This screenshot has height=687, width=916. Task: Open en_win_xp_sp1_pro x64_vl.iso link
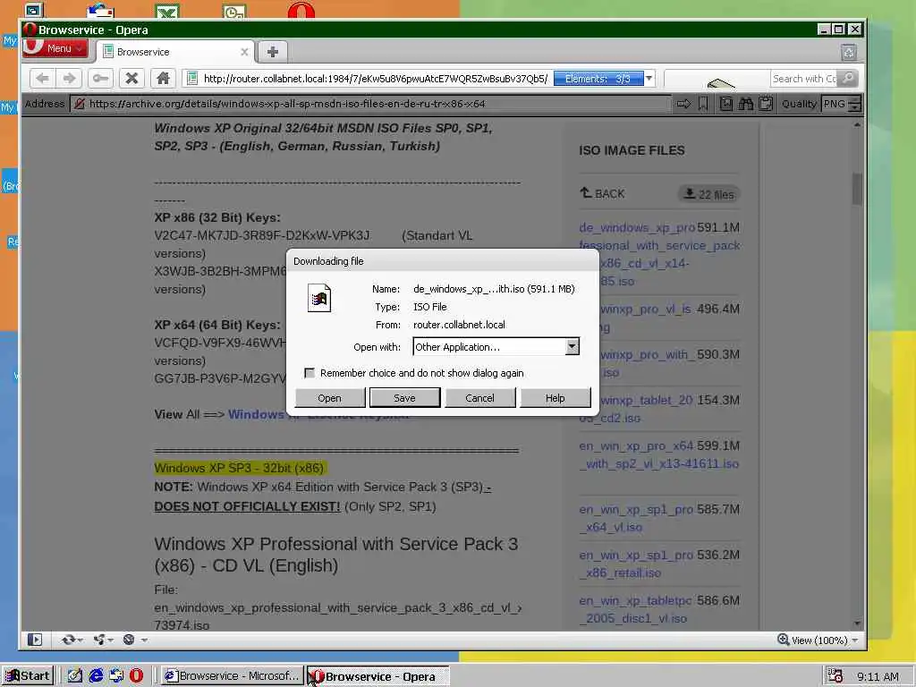coord(636,518)
